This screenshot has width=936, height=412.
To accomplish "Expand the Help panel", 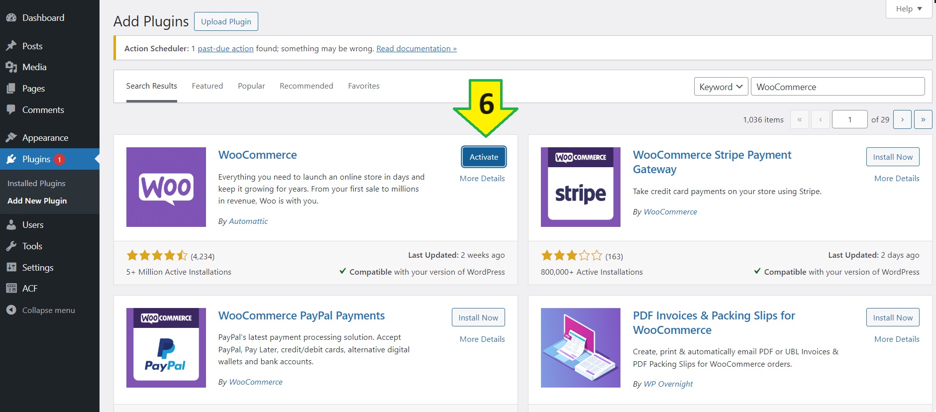I will point(909,9).
